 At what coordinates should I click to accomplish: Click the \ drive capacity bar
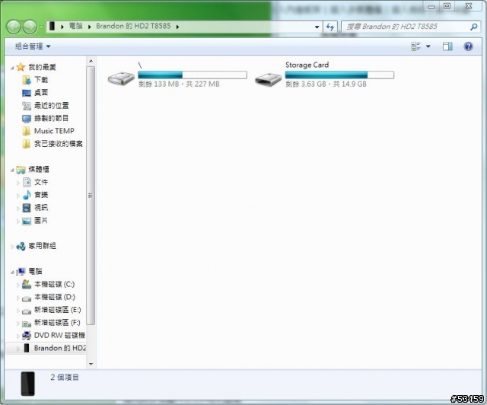click(193, 75)
